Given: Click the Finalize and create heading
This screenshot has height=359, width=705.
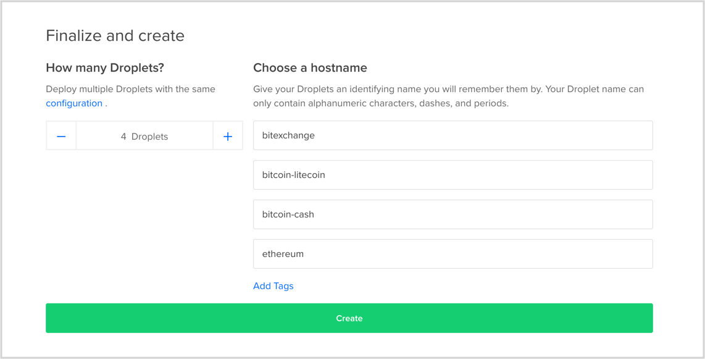Looking at the screenshot, I should (115, 36).
